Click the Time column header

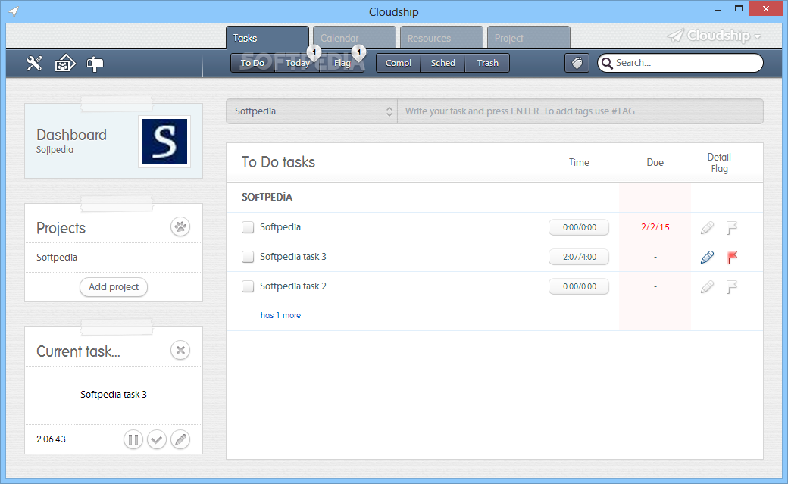coord(579,162)
